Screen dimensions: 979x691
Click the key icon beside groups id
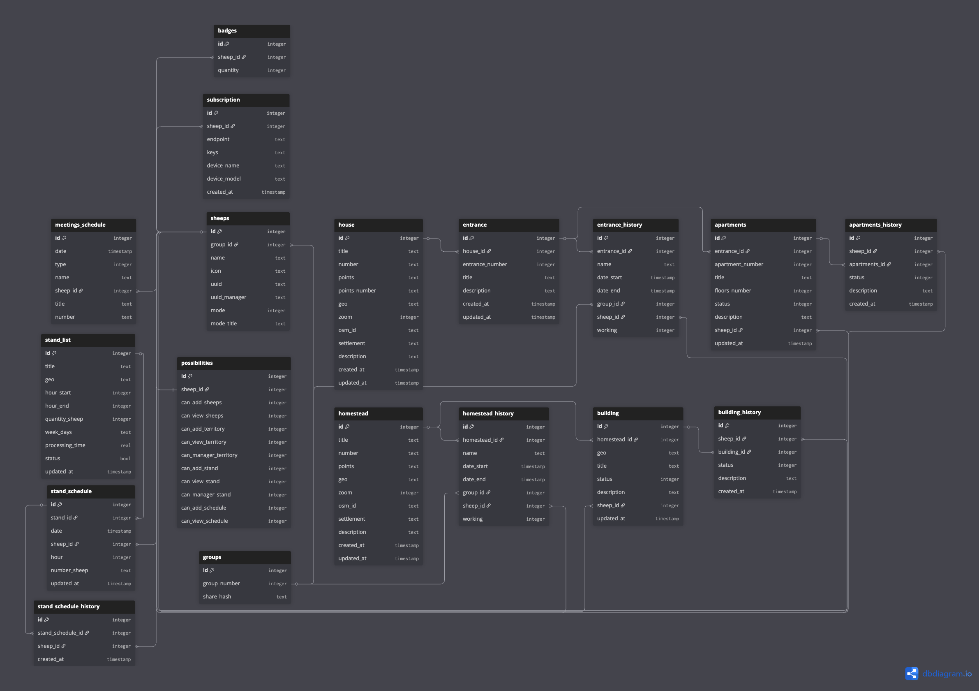coord(212,570)
